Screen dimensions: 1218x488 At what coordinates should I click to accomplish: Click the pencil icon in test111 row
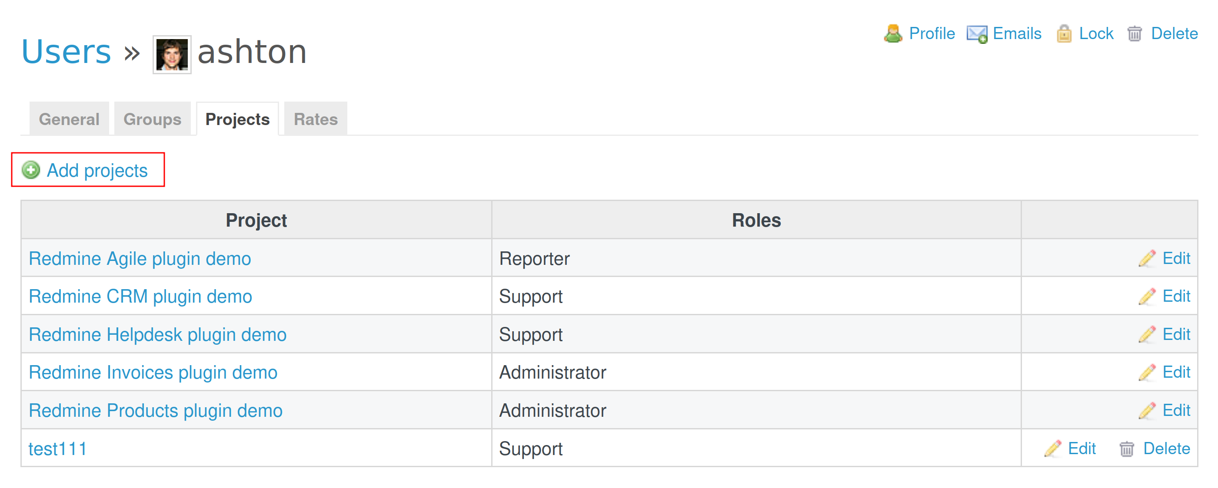pos(1052,448)
